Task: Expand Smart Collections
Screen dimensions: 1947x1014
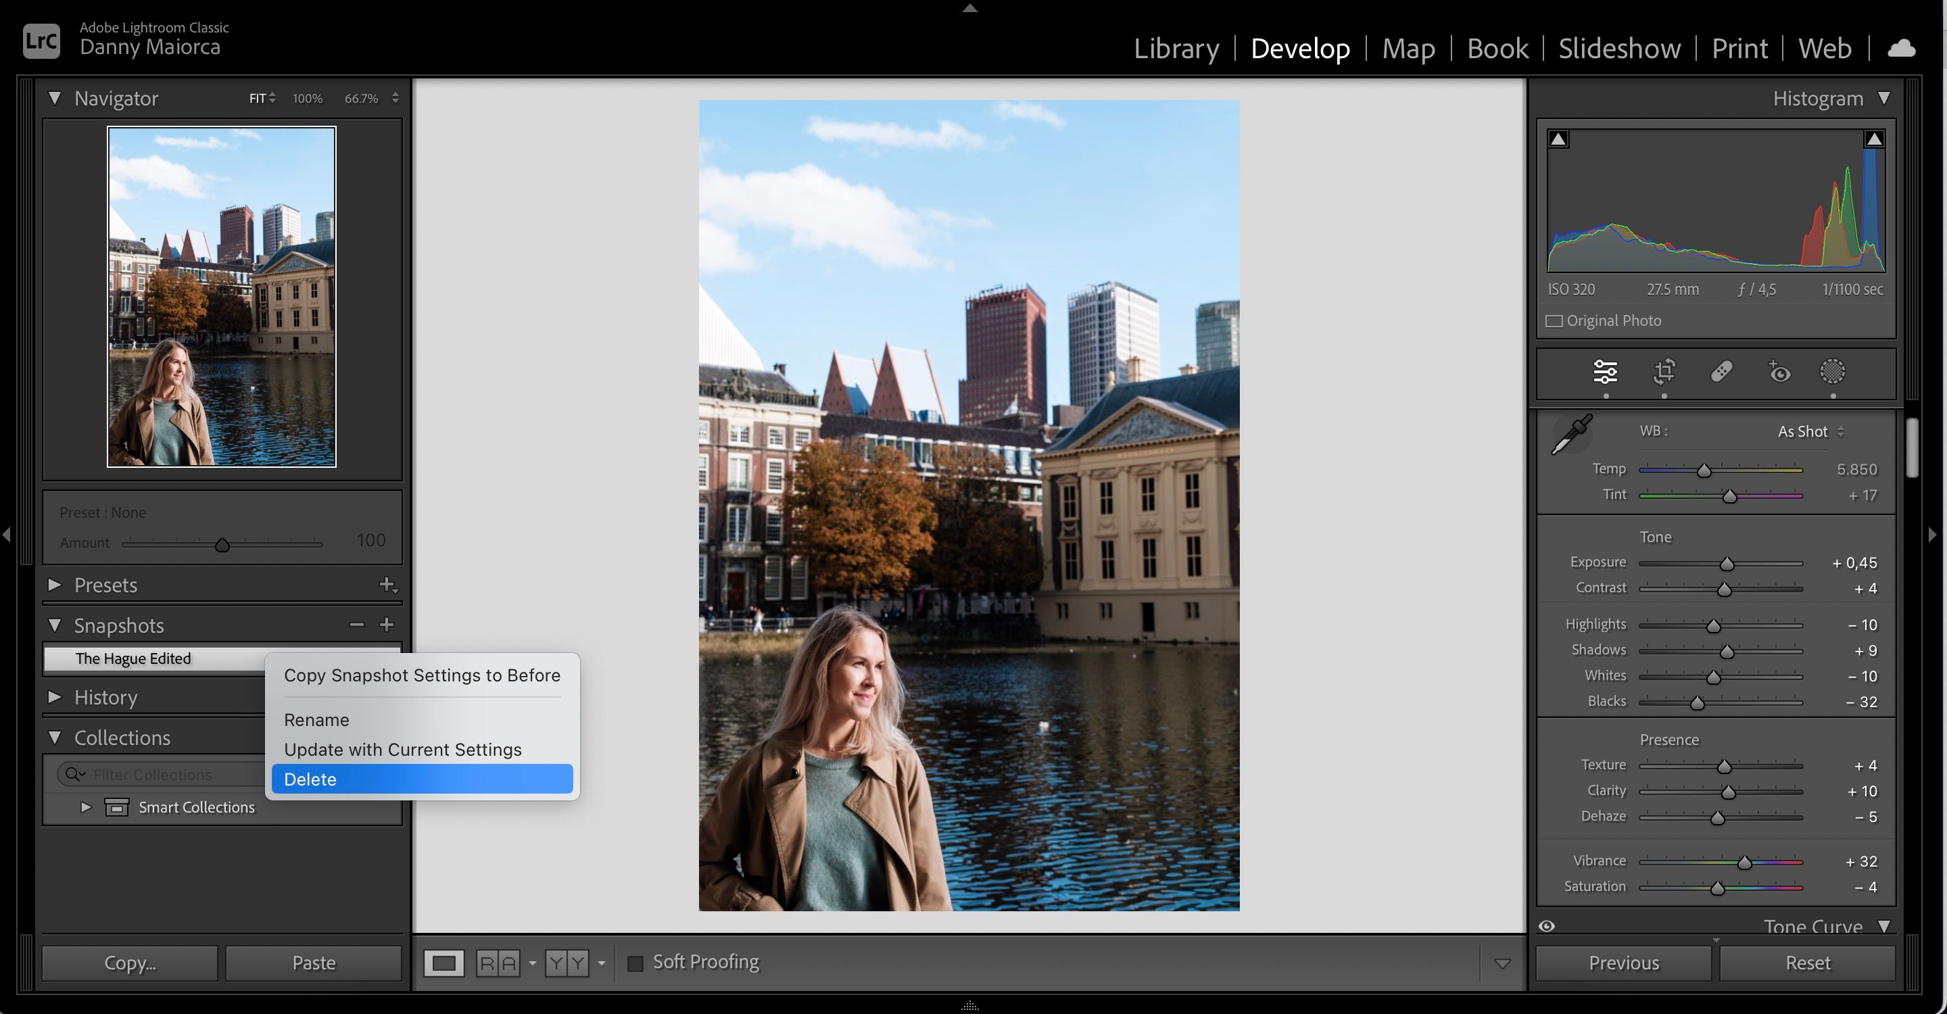Action: (85, 807)
